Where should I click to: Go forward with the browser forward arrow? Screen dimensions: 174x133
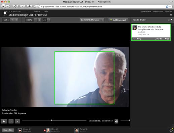(8, 6)
